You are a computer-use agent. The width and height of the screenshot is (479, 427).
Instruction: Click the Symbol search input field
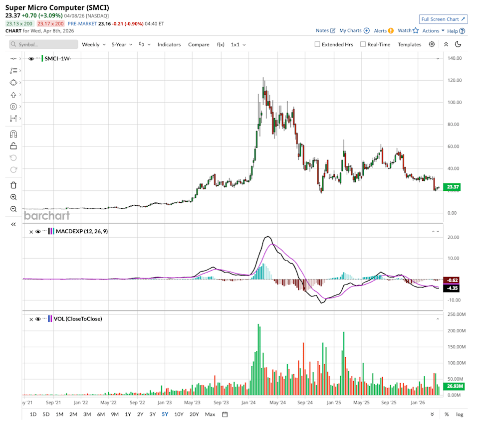point(42,44)
